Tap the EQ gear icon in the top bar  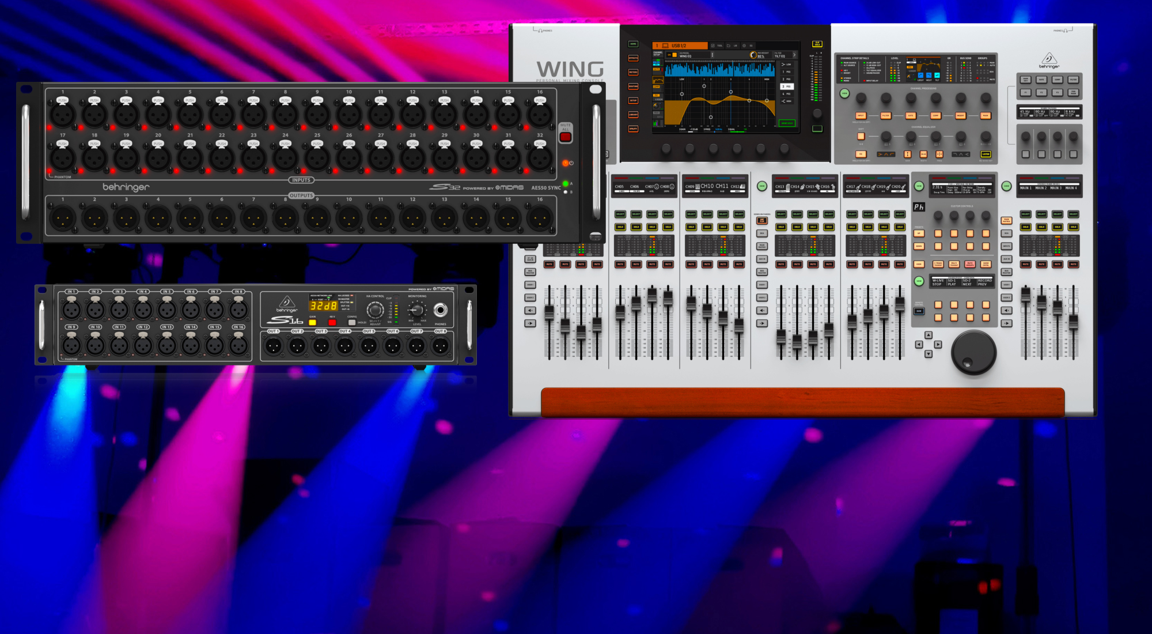[745, 46]
